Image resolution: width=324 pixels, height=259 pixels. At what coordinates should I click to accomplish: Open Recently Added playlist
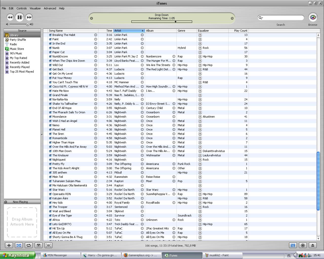tap(22, 62)
